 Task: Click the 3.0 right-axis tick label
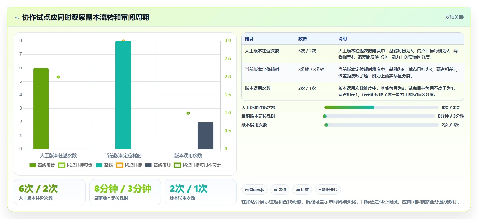(228, 41)
